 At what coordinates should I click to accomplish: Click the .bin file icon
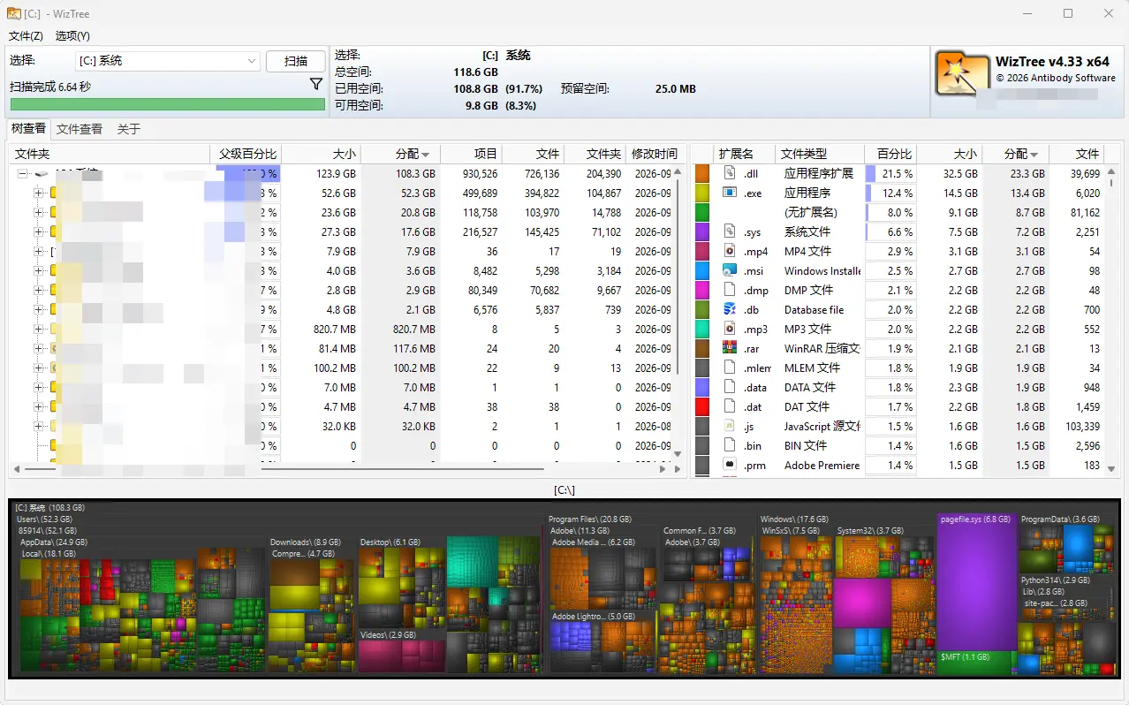point(730,445)
